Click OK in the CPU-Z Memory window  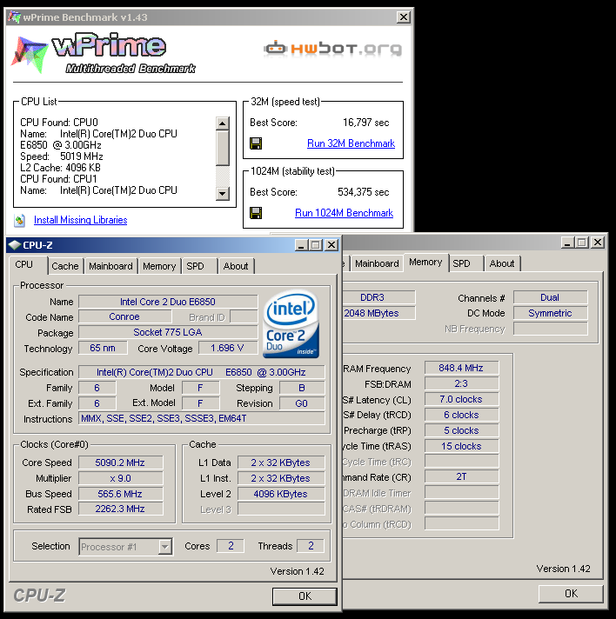pos(571,593)
